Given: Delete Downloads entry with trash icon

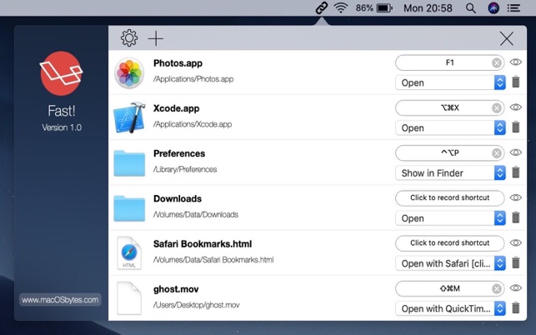Looking at the screenshot, I should (x=516, y=217).
